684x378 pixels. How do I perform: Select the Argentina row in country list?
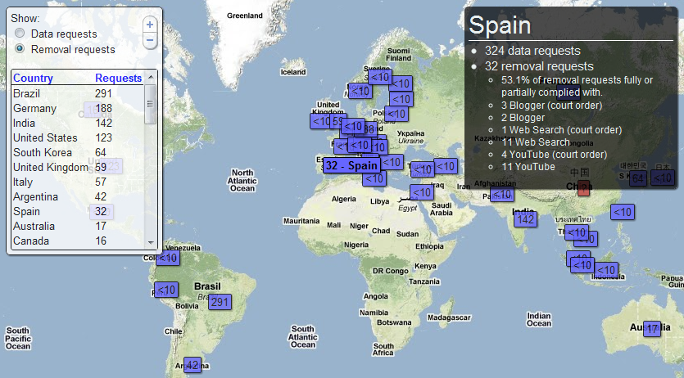(78, 197)
